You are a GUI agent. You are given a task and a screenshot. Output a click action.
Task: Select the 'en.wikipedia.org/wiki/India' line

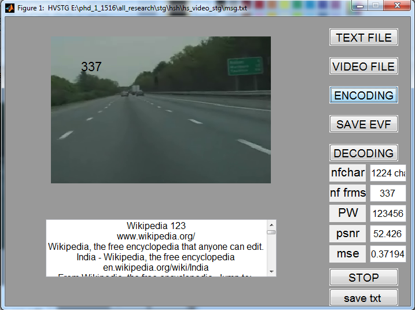pos(156,267)
